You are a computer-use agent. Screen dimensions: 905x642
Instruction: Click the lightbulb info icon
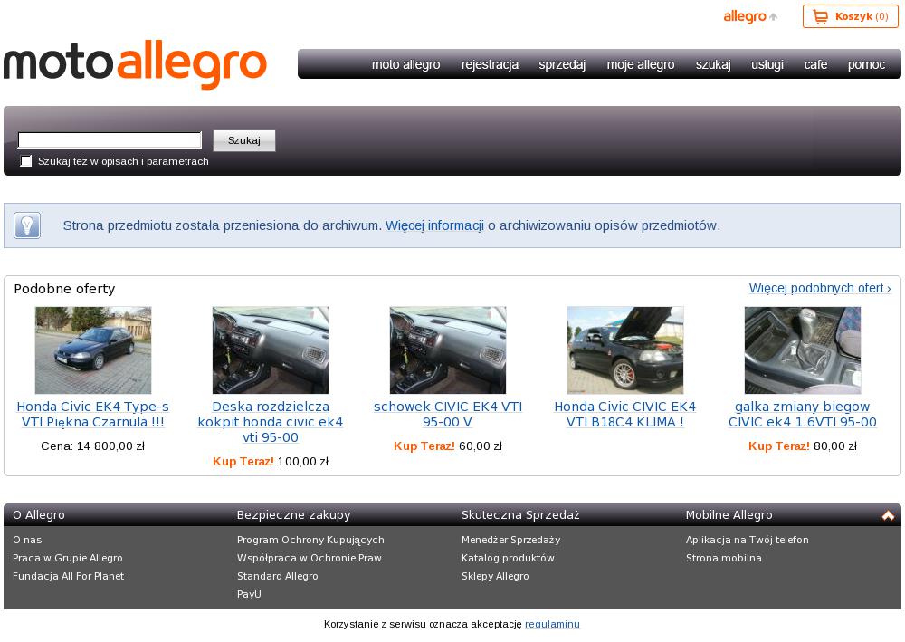[x=28, y=225]
